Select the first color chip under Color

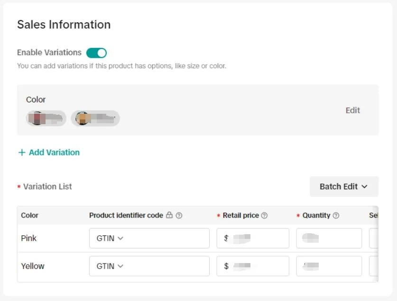tap(46, 118)
